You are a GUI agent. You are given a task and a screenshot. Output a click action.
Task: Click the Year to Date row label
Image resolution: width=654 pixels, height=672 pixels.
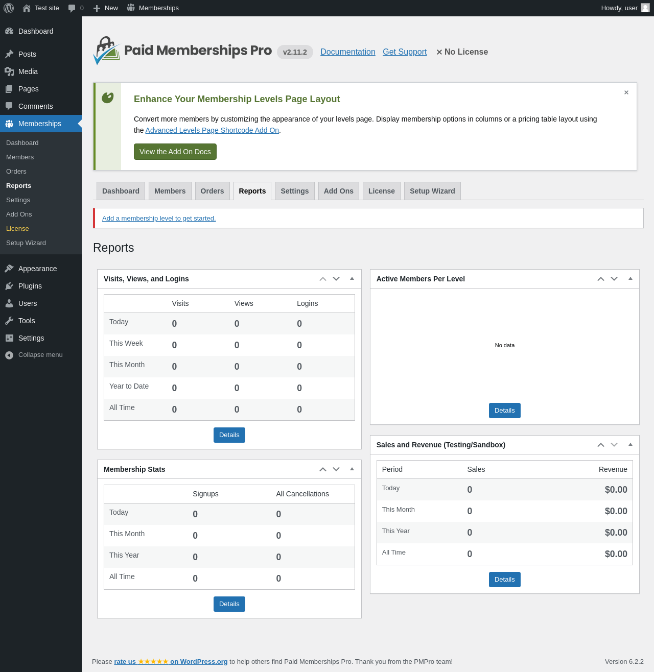tap(129, 386)
